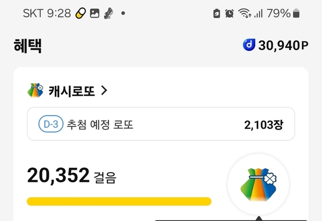Tap the pill notification icon in status bar

tap(80, 14)
